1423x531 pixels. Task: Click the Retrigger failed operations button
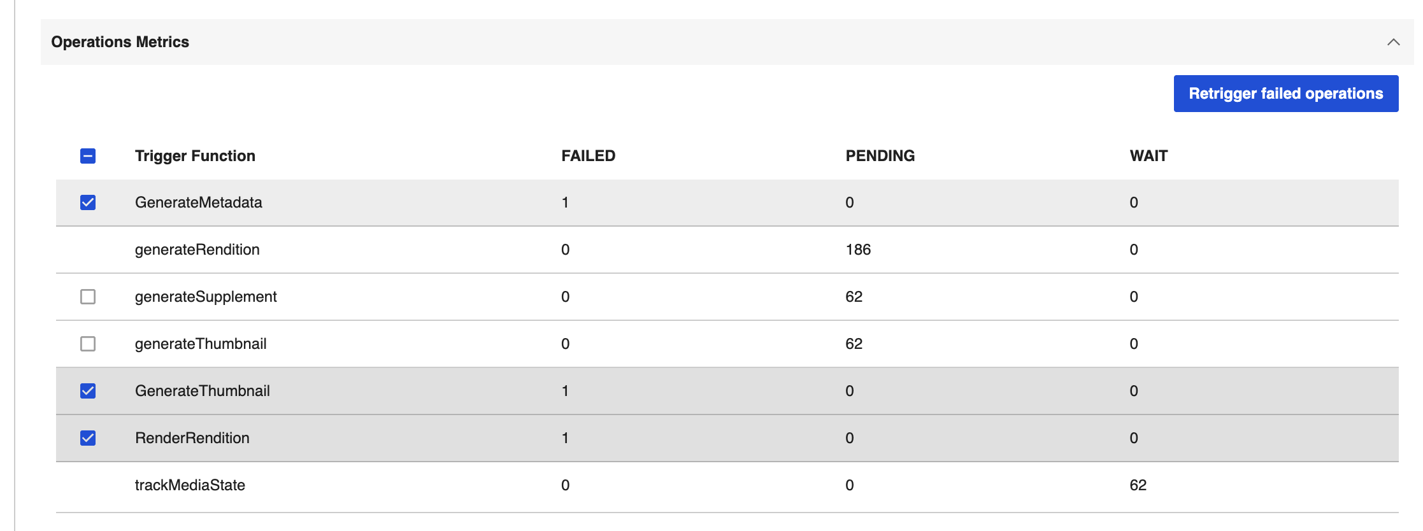(x=1285, y=93)
